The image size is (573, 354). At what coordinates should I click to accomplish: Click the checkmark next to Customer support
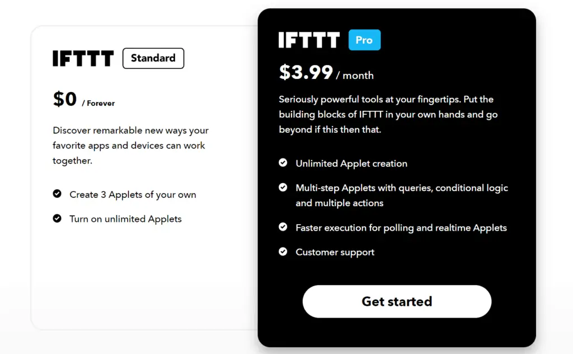(283, 251)
